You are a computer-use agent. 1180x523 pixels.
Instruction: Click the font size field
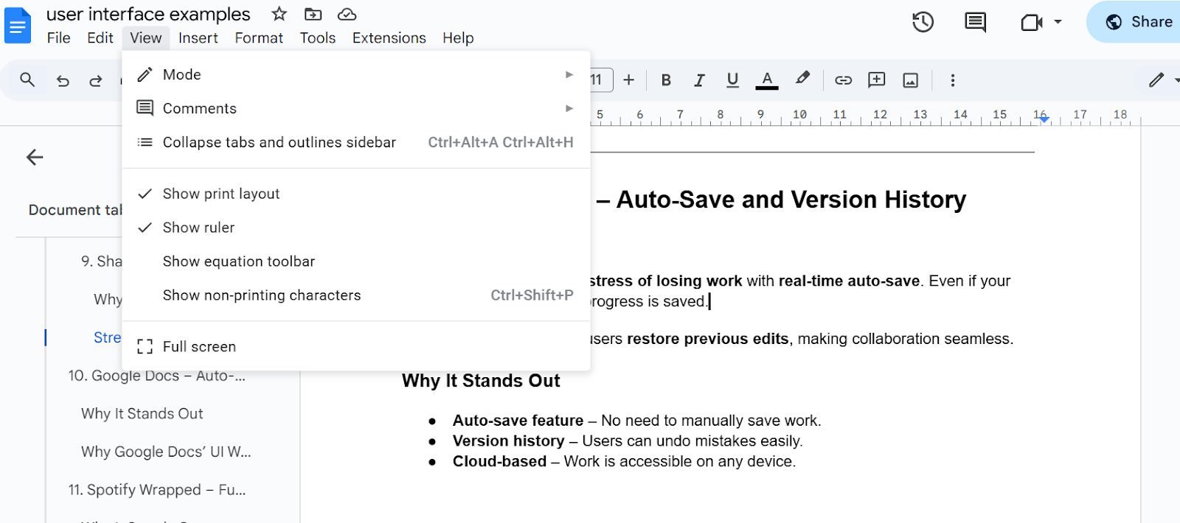coord(600,80)
